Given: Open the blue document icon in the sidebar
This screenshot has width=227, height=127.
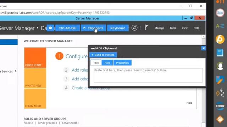Looking at the screenshot, I should tap(220, 53).
